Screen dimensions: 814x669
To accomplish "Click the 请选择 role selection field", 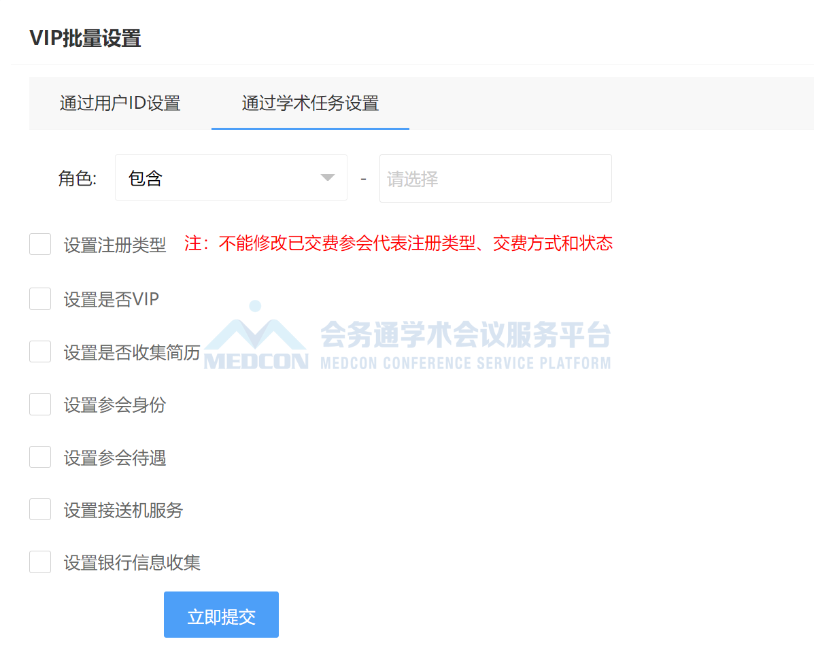I will [495, 179].
